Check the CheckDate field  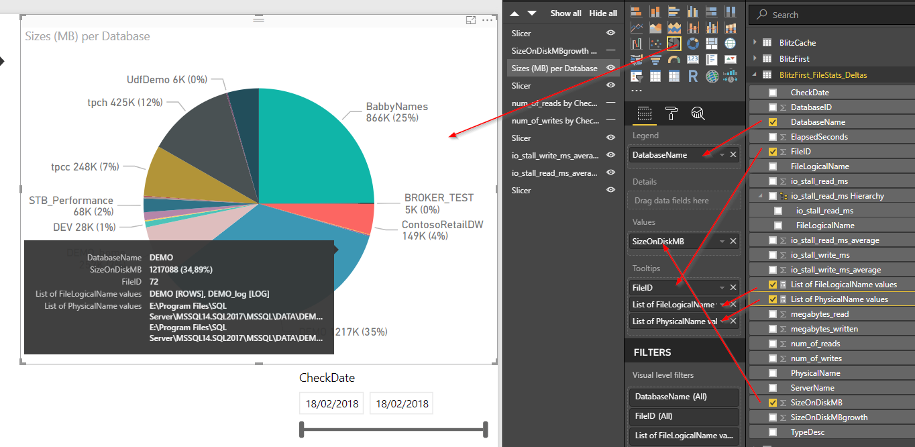click(773, 93)
